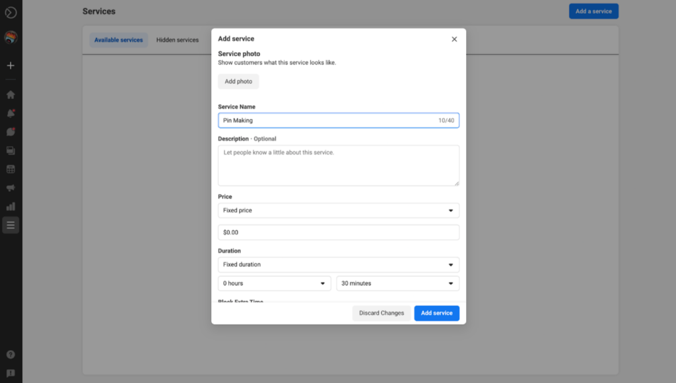
Task: Open the Fixed price dropdown
Action: [338, 210]
